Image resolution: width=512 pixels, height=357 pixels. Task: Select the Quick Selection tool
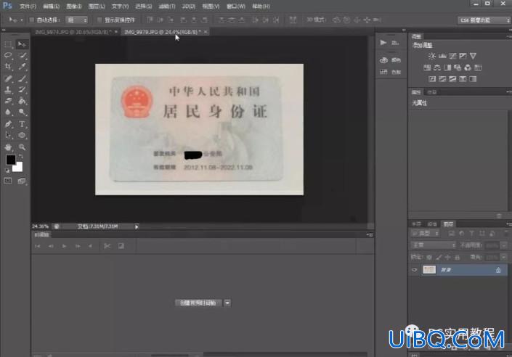pyautogui.click(x=22, y=55)
